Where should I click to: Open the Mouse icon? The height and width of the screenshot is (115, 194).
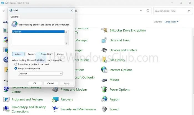(x=104, y=80)
